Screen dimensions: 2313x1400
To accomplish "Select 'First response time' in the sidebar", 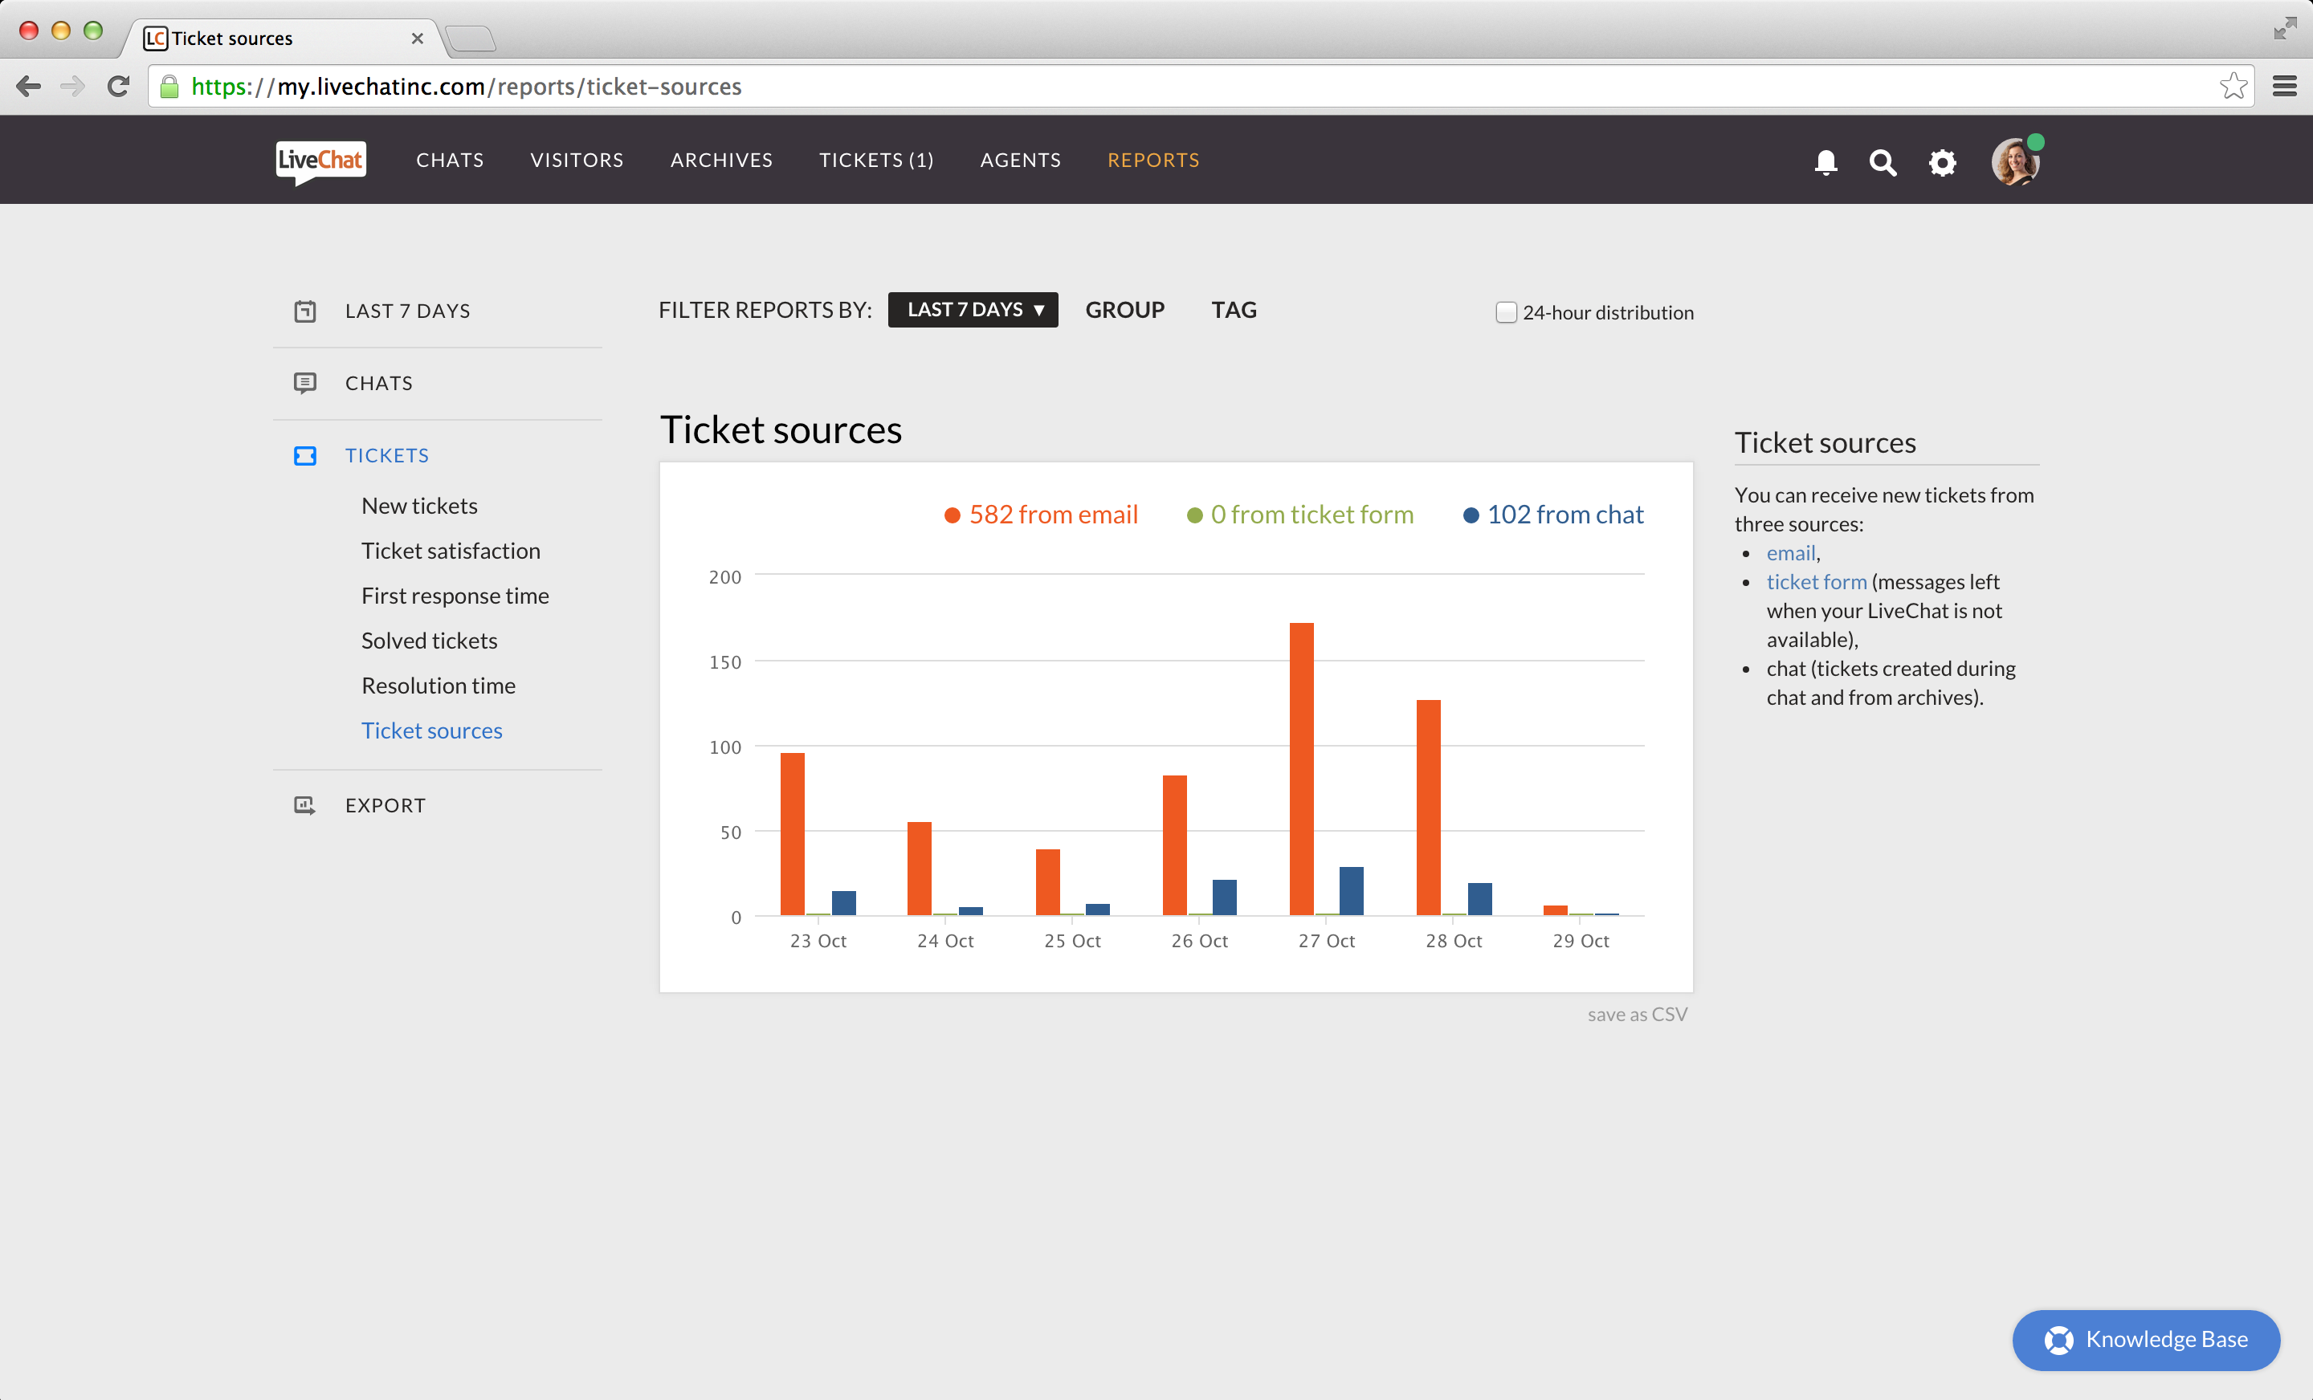I will coord(455,595).
